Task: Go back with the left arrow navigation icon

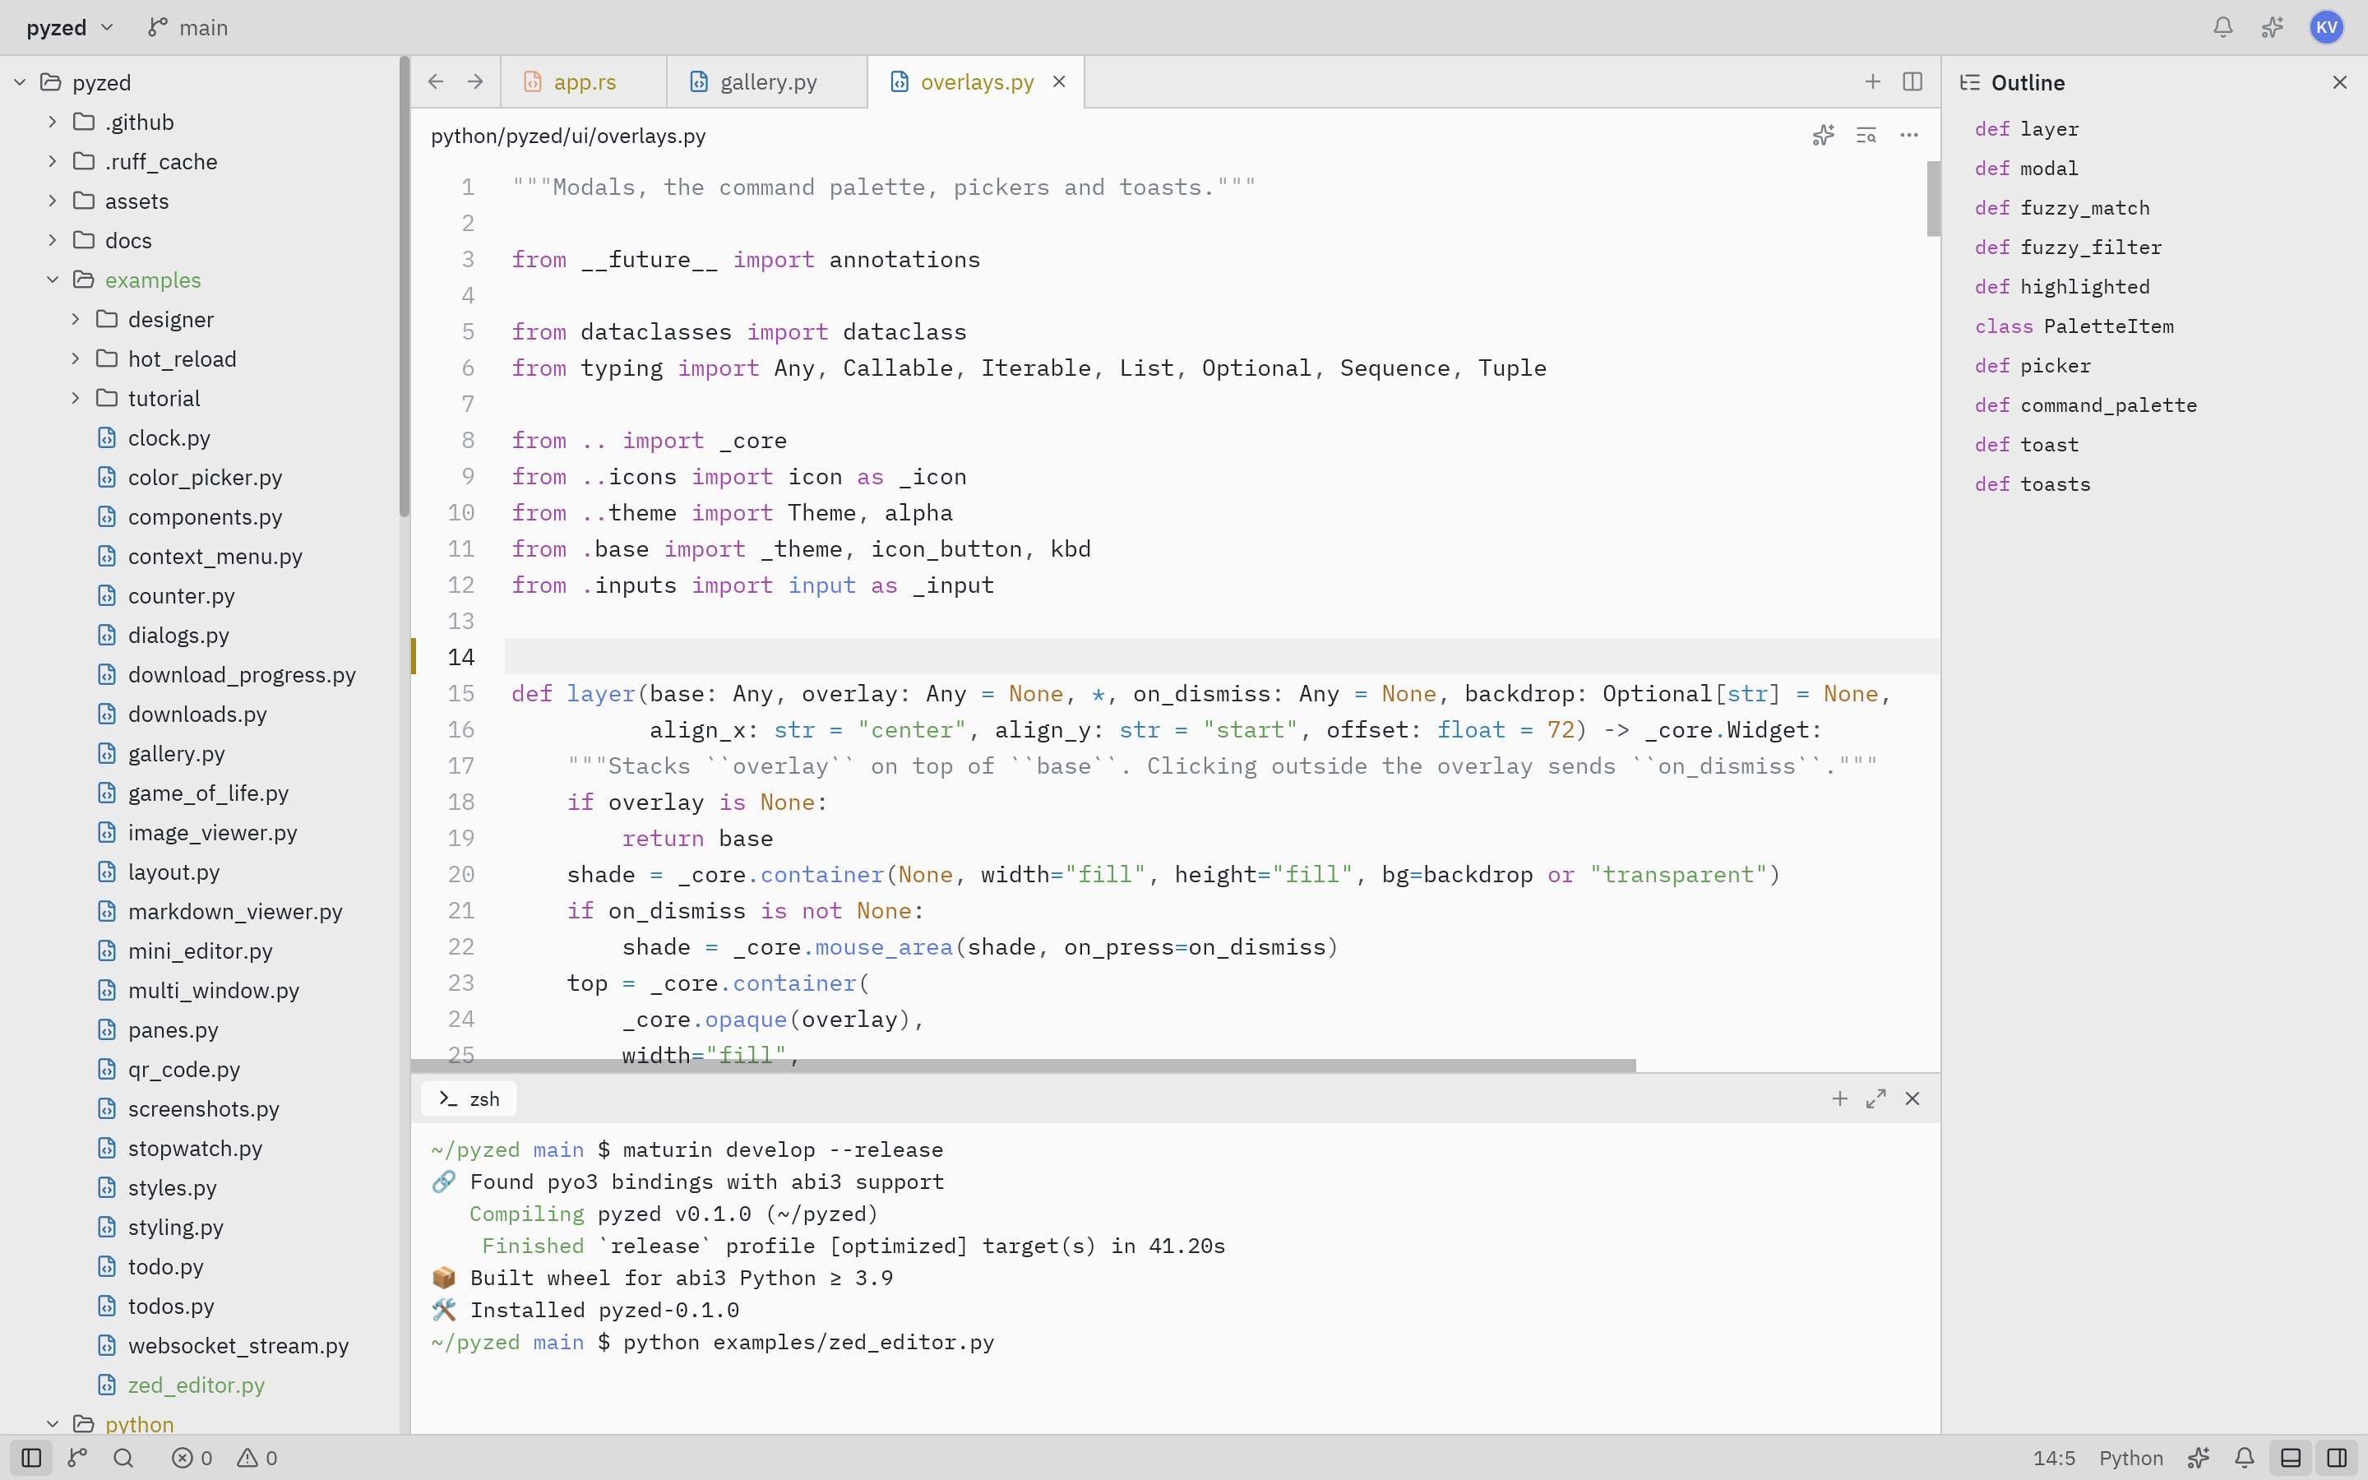Action: [437, 81]
